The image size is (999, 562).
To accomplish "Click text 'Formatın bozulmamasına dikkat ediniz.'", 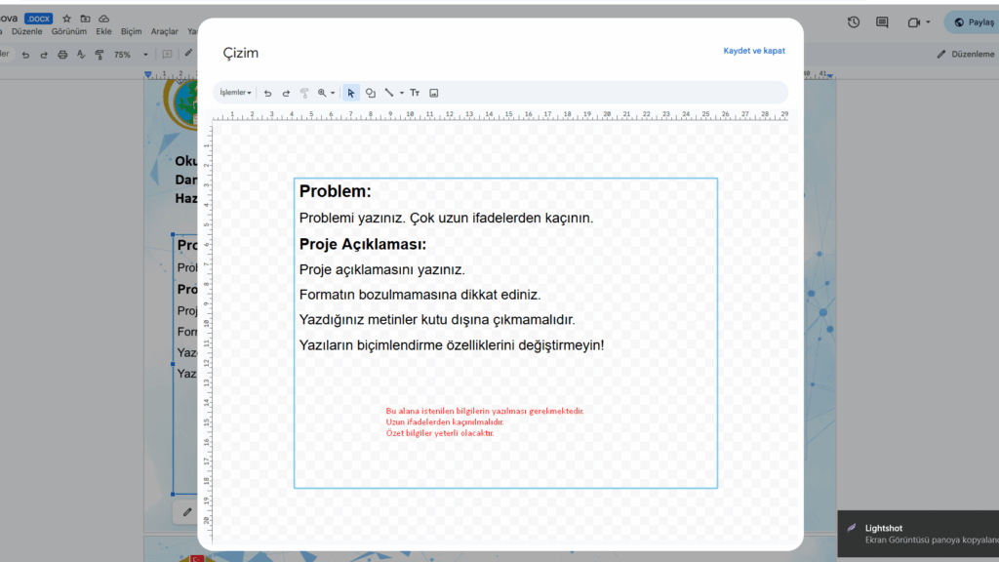I will point(420,295).
